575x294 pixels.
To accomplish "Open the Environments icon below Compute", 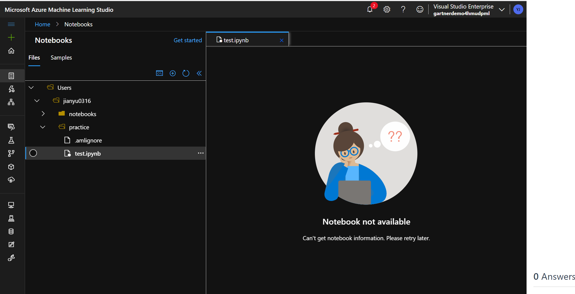I will (x=11, y=218).
